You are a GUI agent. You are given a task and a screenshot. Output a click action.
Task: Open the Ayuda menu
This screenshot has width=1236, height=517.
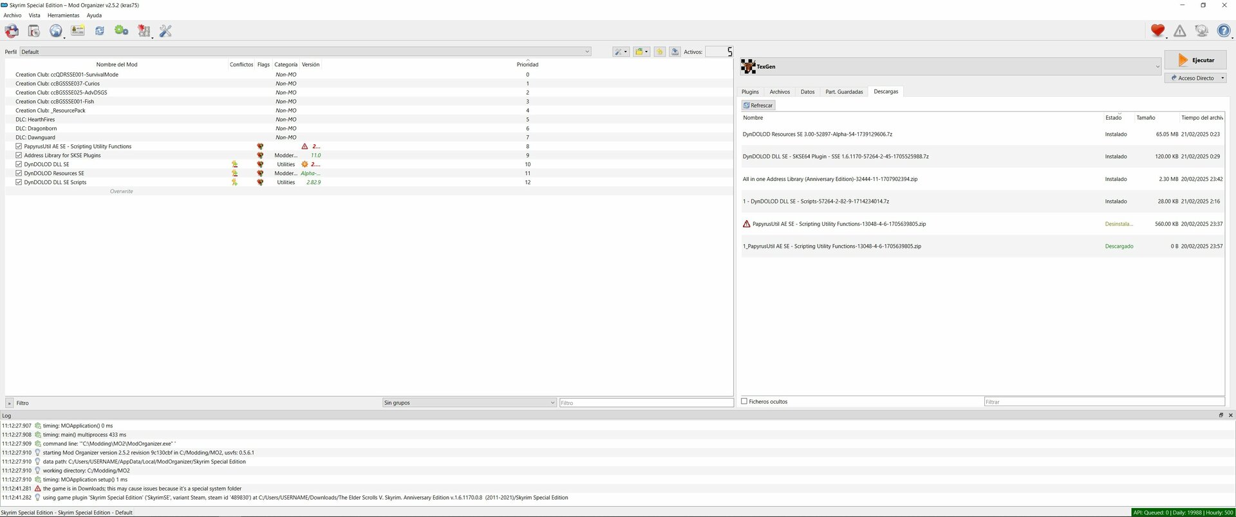[x=94, y=15]
